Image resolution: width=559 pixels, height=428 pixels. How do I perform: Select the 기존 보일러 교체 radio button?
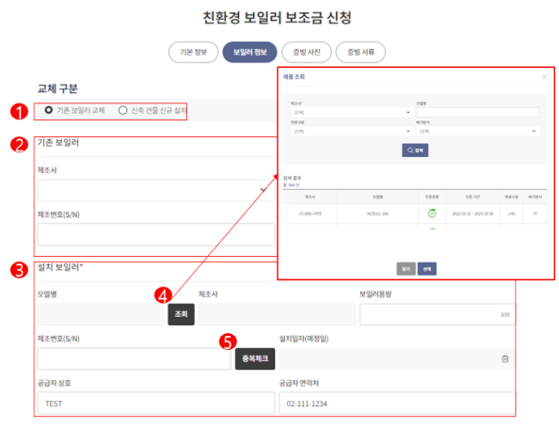(x=49, y=110)
